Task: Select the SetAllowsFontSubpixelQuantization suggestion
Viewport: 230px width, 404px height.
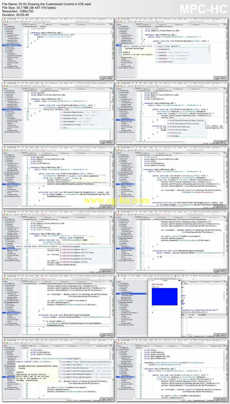Action: (x=186, y=121)
